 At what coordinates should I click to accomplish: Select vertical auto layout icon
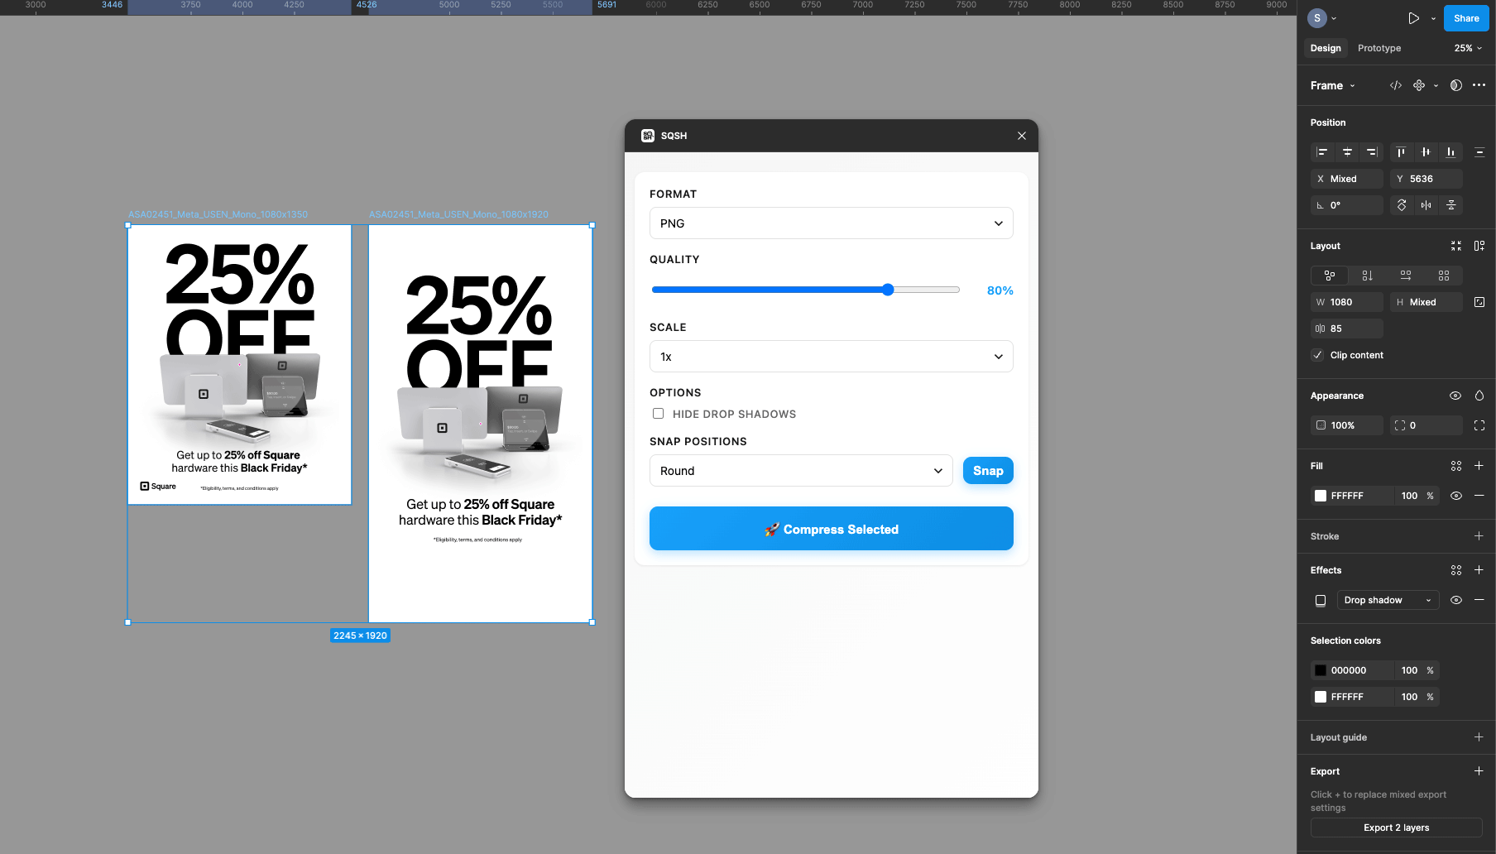click(x=1368, y=276)
